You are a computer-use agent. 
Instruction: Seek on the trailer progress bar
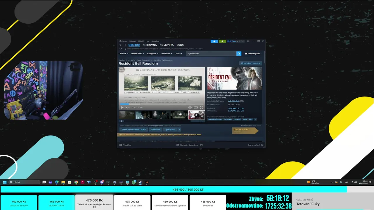click(162, 104)
